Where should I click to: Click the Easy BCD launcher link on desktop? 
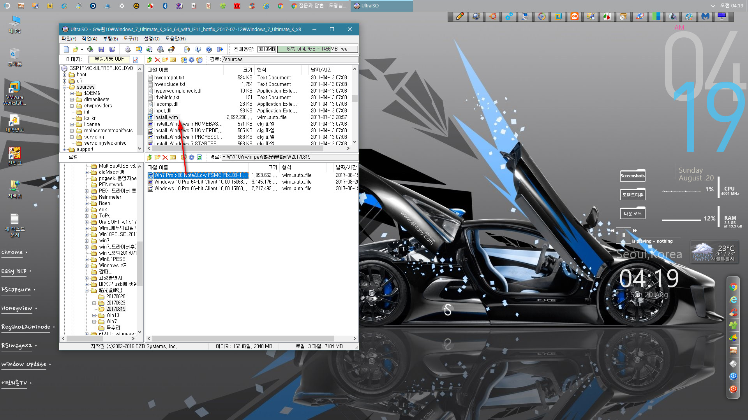coord(14,271)
